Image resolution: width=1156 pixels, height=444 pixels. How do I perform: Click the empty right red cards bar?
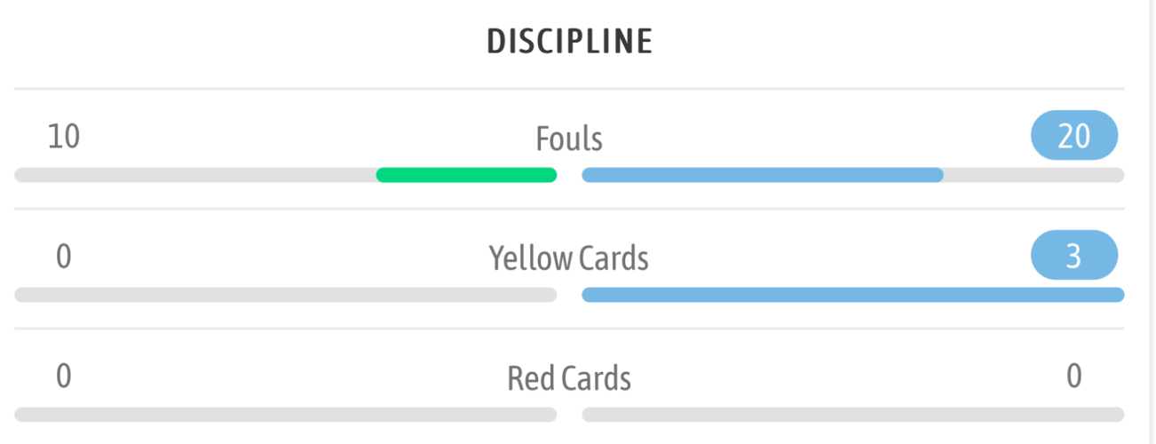(x=852, y=415)
